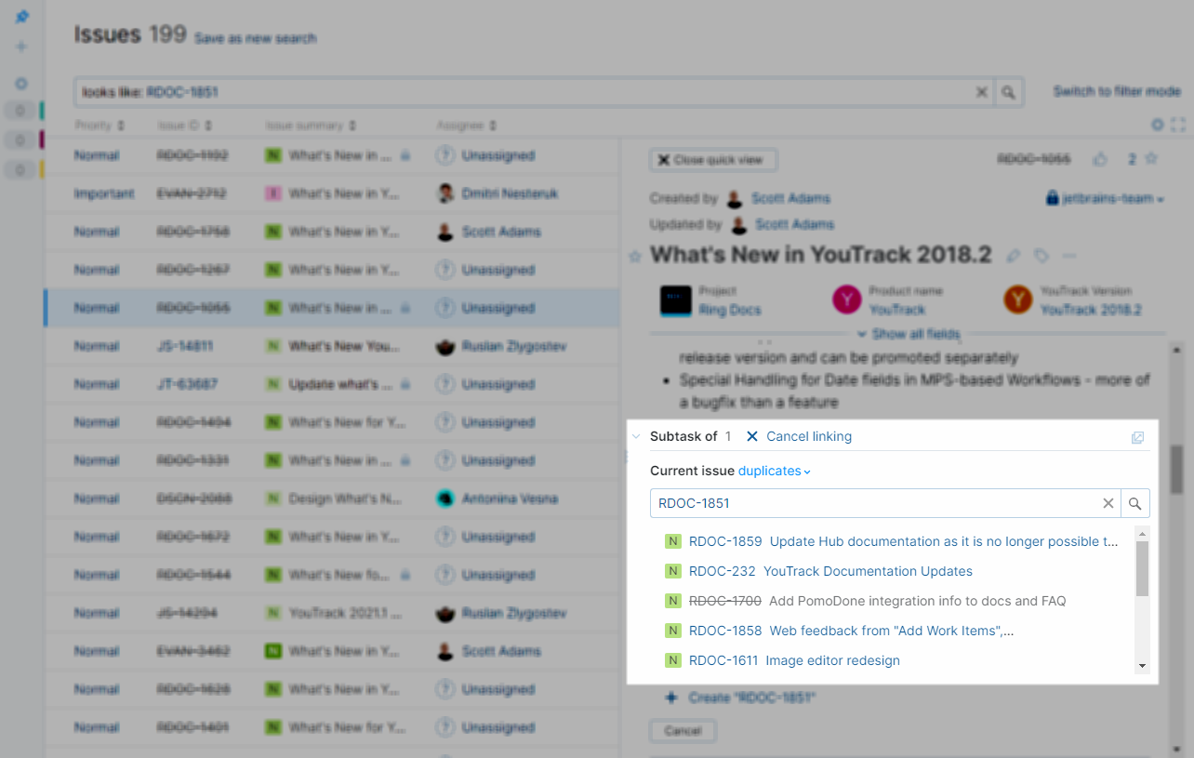This screenshot has width=1194, height=758.
Task: Select the plus icon to create a new issue
Action: [x=20, y=46]
